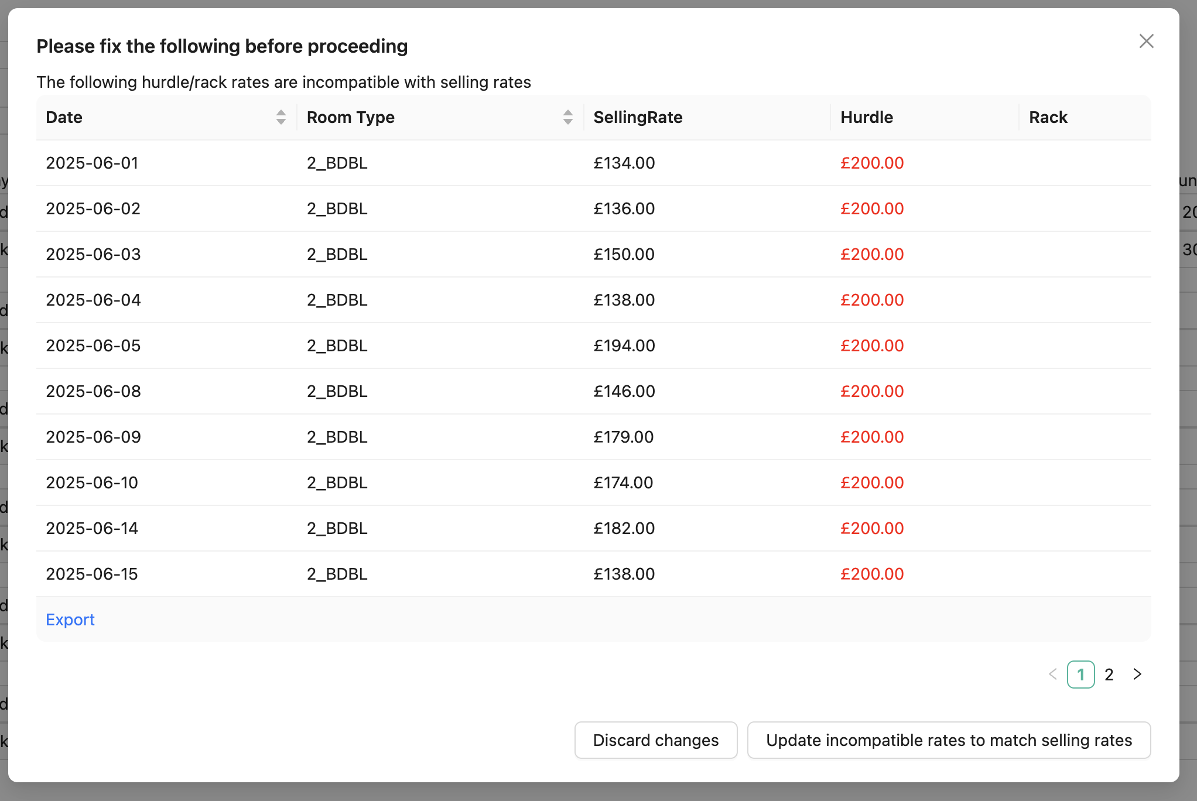The height and width of the screenshot is (801, 1197).
Task: Click the Rack column header
Action: 1048,117
